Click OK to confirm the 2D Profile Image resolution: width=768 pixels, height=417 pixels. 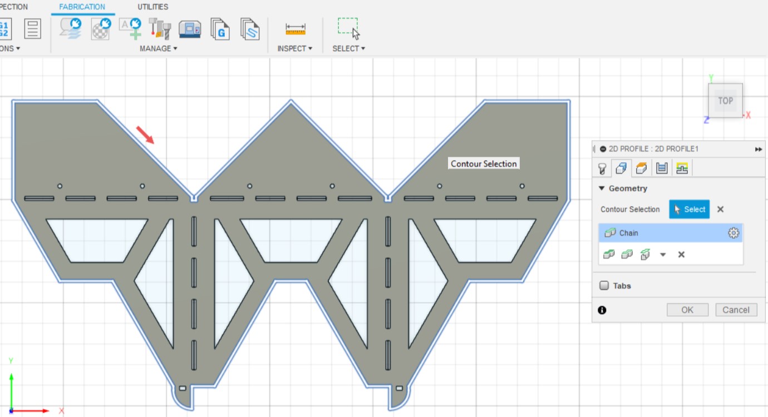tap(687, 310)
